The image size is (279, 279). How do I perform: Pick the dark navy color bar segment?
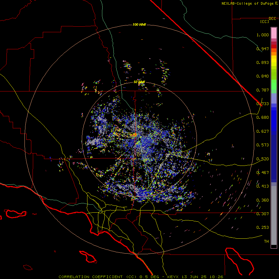(x=274, y=158)
